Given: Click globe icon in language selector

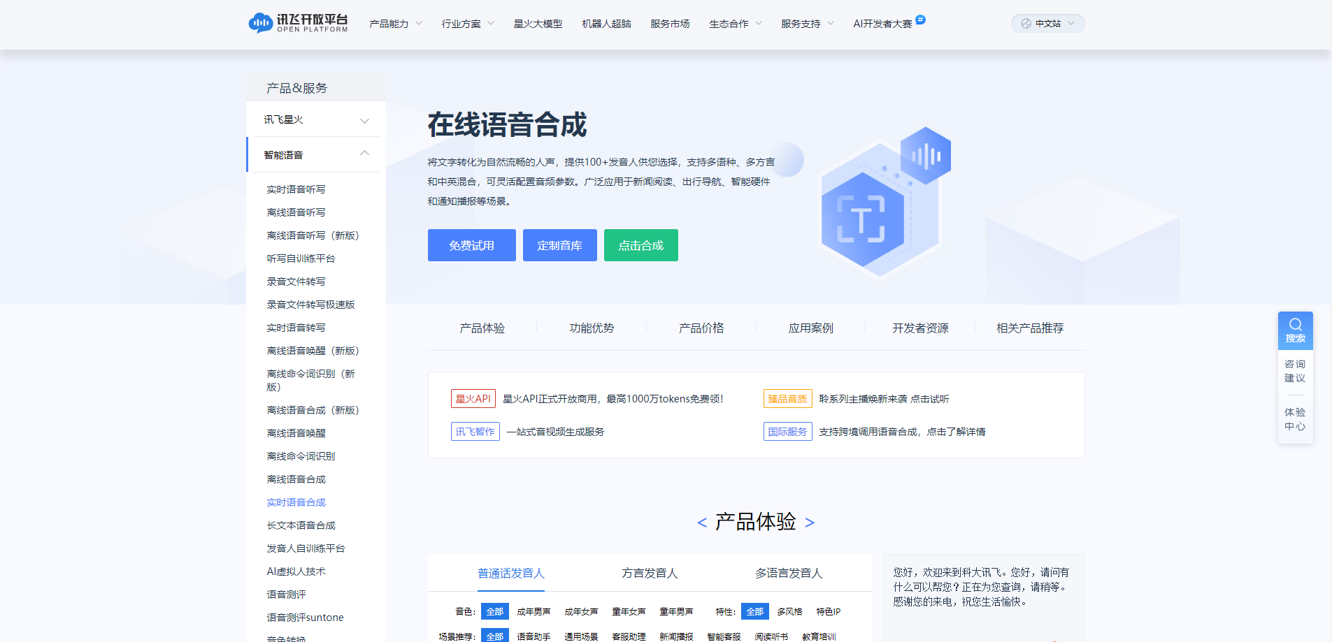Looking at the screenshot, I should click(x=1026, y=24).
